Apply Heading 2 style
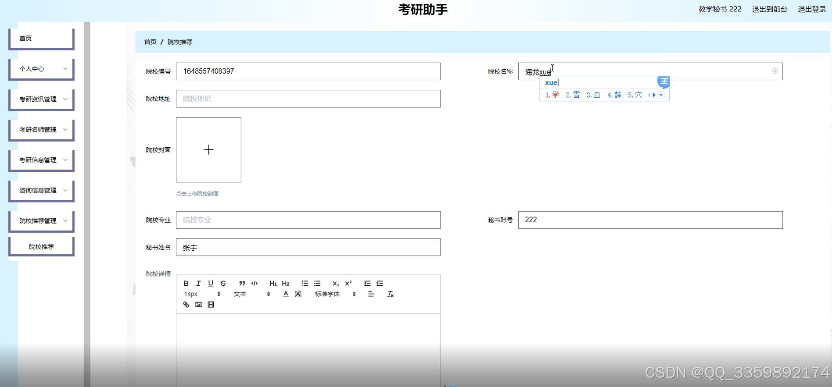832x387 pixels. point(286,284)
